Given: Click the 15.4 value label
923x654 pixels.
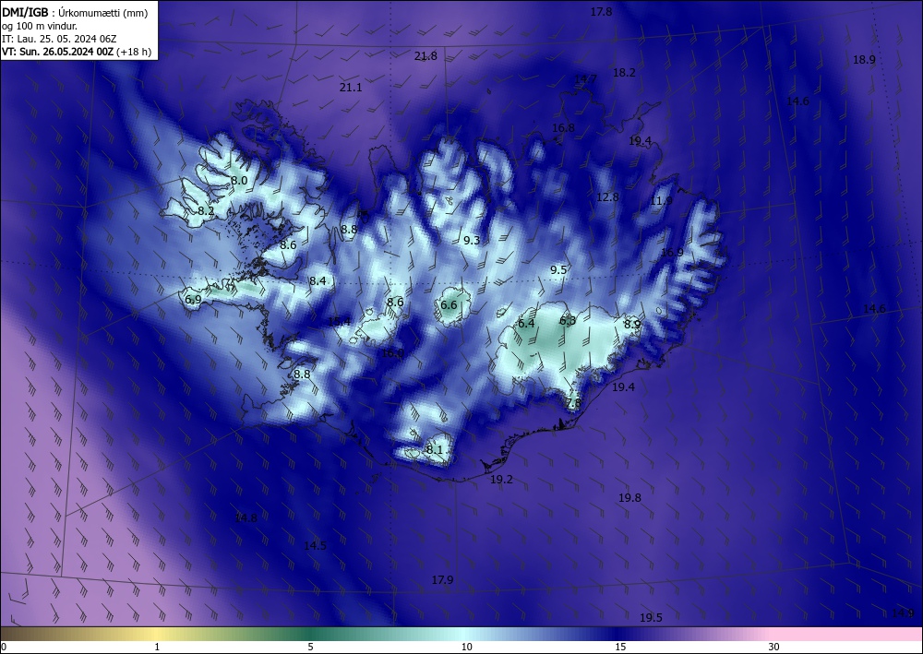Looking at the screenshot, I should 339,320.
